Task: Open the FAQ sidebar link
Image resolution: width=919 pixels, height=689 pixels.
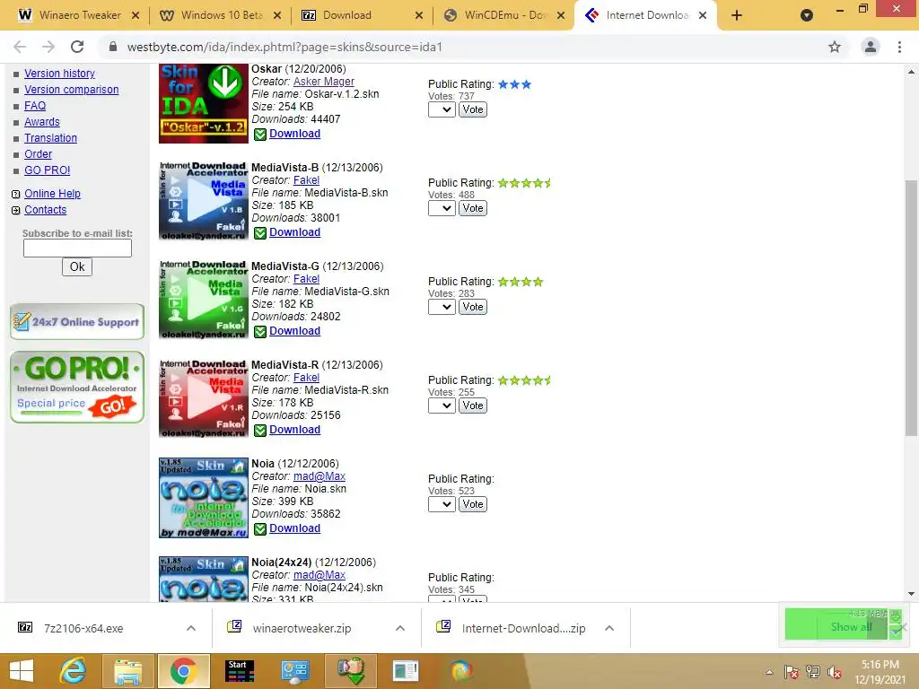Action: pyautogui.click(x=35, y=106)
